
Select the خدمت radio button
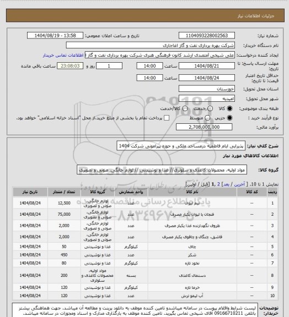[x=210, y=108]
